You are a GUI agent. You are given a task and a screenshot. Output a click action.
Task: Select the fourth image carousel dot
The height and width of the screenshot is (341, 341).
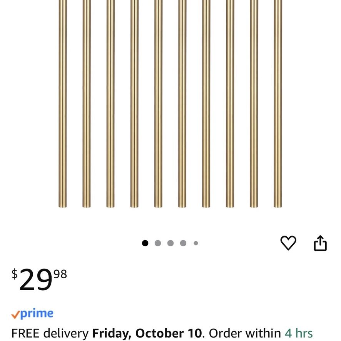[x=183, y=243]
